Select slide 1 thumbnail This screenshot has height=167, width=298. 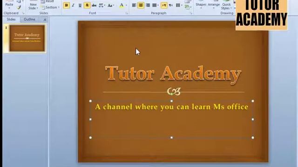(x=27, y=38)
